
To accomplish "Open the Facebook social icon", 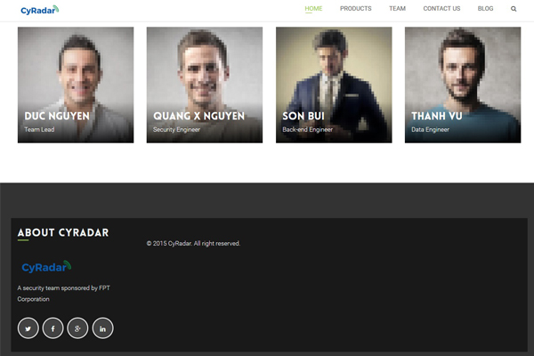I will pos(53,328).
